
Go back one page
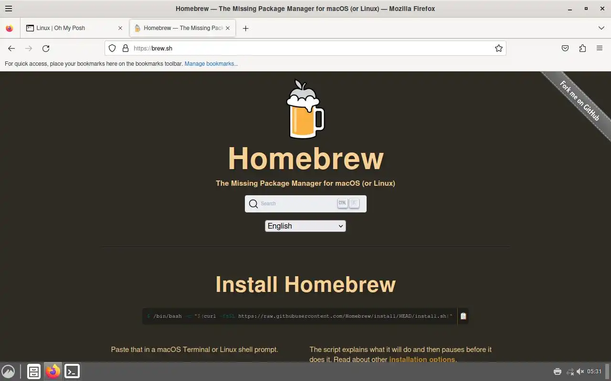pos(11,48)
